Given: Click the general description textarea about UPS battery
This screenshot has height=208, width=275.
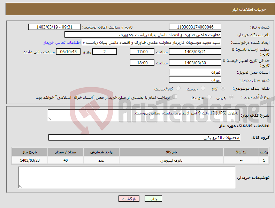Looking at the screenshot, I should pos(144,115).
